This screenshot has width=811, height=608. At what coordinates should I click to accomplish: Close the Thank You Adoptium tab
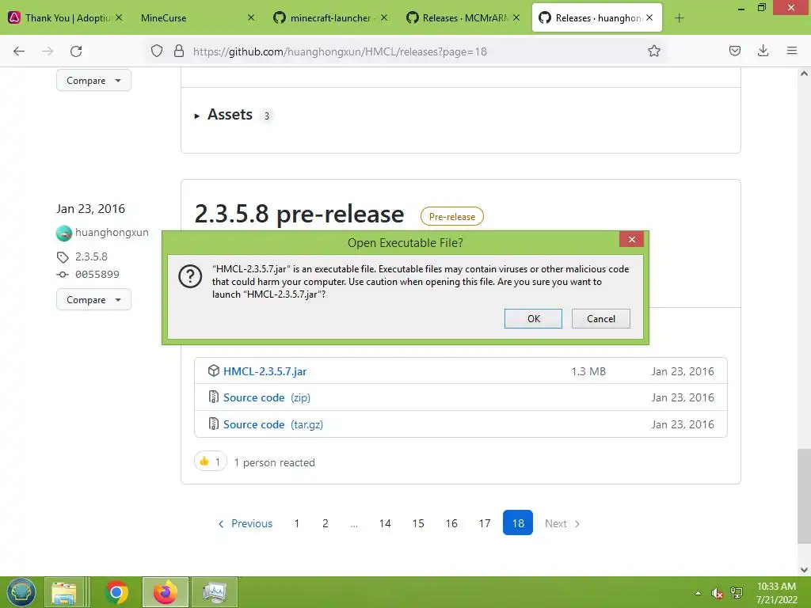tap(119, 17)
